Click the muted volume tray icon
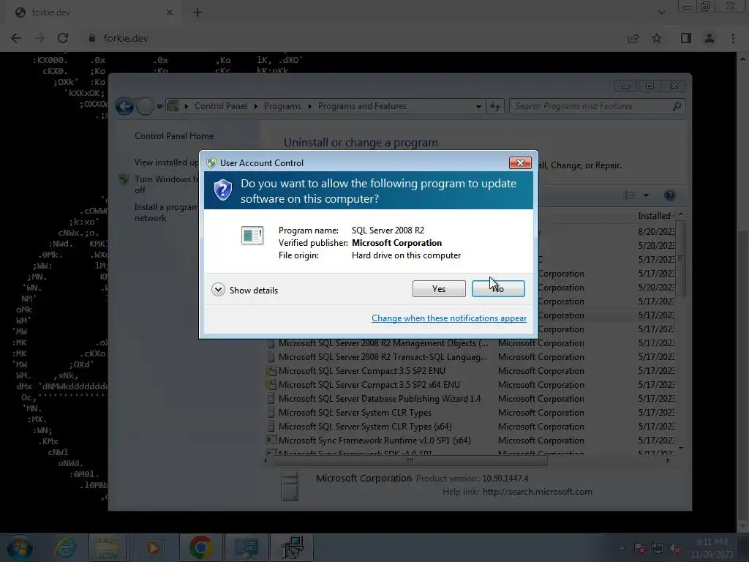This screenshot has width=749, height=562. click(675, 549)
